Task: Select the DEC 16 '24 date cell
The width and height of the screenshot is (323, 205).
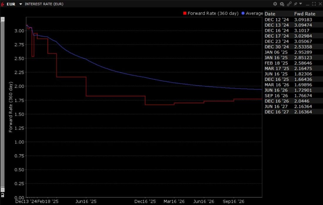Action: [x=277, y=31]
